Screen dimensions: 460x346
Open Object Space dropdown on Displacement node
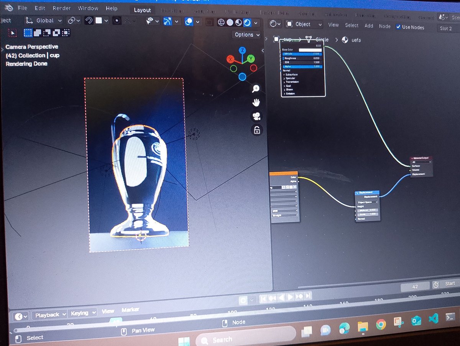click(368, 202)
